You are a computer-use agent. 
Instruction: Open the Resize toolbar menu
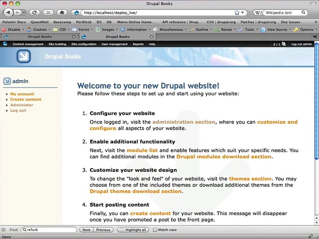coord(225,29)
